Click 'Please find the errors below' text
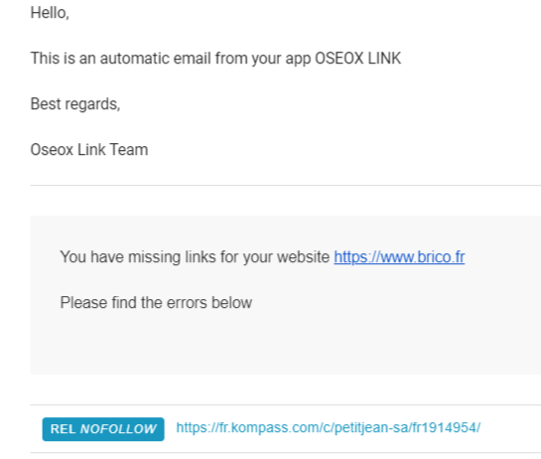Viewport: 541px width, 459px height. coord(156,303)
